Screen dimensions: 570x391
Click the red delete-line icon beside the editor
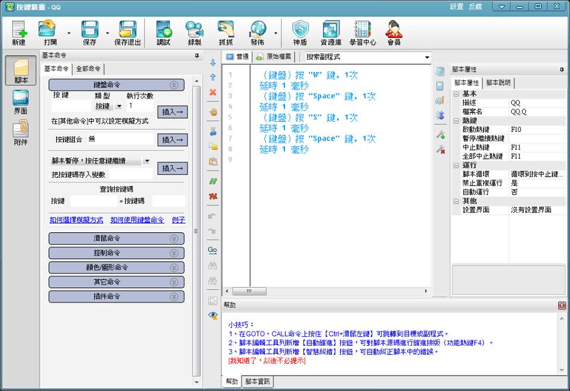[x=213, y=92]
